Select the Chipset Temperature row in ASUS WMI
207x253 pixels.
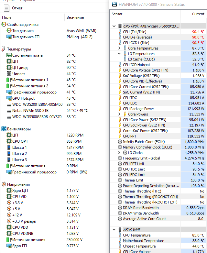158,246
